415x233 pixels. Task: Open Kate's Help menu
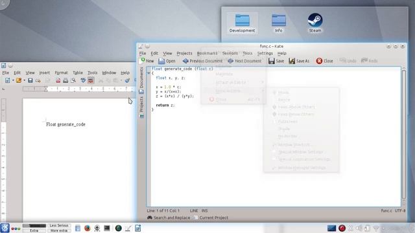[x=282, y=53]
